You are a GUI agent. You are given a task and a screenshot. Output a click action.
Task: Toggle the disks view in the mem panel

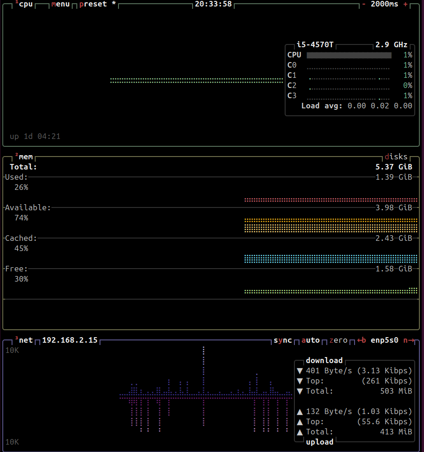click(x=396, y=157)
